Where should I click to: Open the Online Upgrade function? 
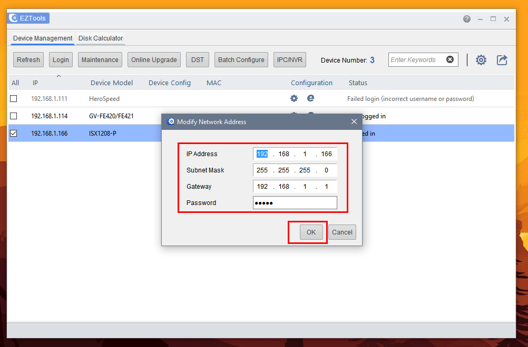[x=154, y=60]
